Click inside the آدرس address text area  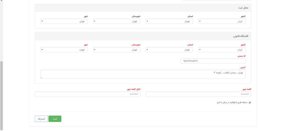pos(143,74)
